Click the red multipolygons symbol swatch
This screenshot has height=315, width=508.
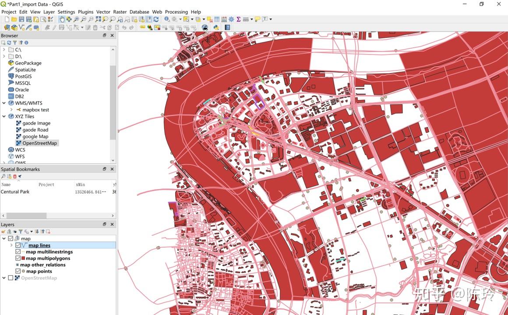pos(23,258)
